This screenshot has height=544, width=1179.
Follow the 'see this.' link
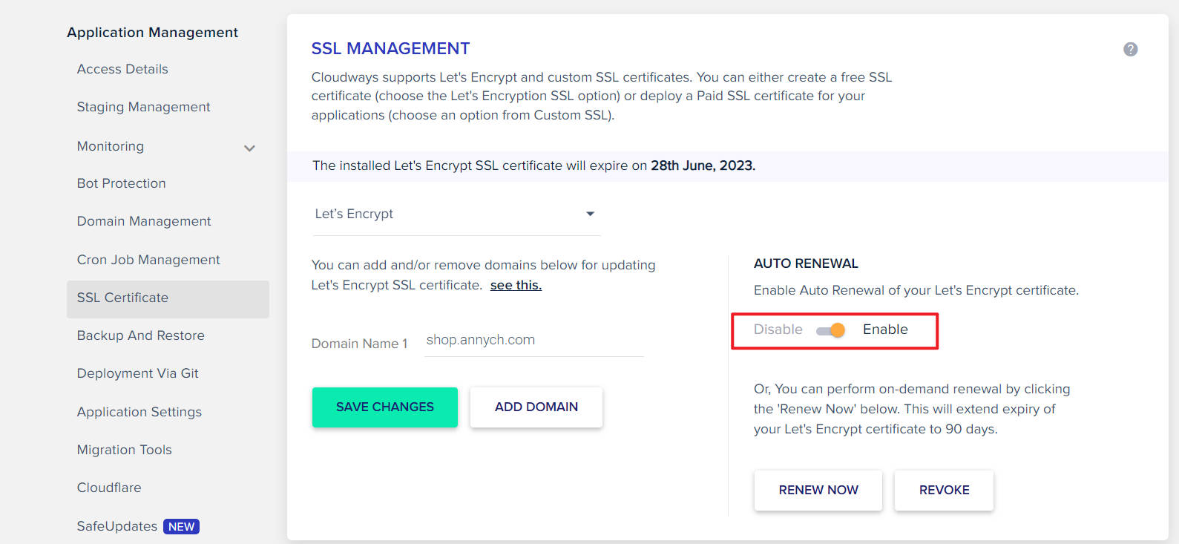[516, 285]
